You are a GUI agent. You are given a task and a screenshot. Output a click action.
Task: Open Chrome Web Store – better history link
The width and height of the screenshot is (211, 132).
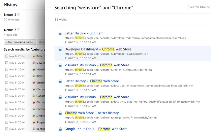(x=92, y=113)
